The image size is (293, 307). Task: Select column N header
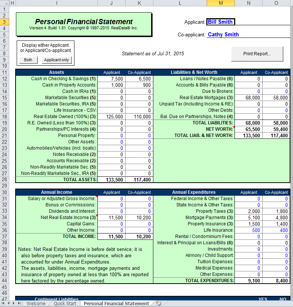[x=249, y=3]
